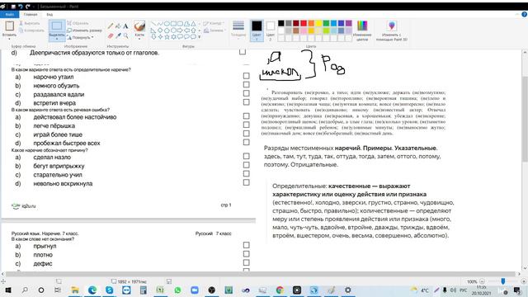Open Microsoft Edge from taskbar
The width and height of the screenshot is (528, 297).
tap(92, 290)
